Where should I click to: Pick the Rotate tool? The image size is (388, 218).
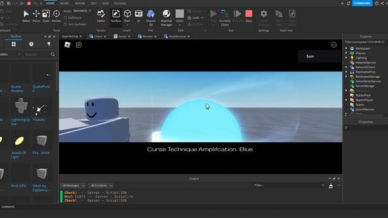coord(56,16)
